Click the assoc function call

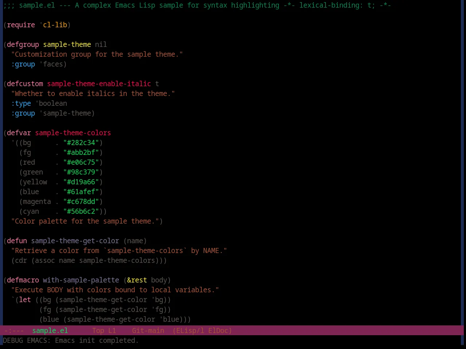click(x=45, y=260)
